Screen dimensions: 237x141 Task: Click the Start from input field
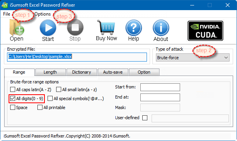point(160,87)
